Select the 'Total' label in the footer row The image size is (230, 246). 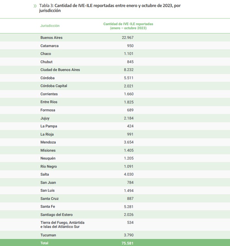pos(44,243)
